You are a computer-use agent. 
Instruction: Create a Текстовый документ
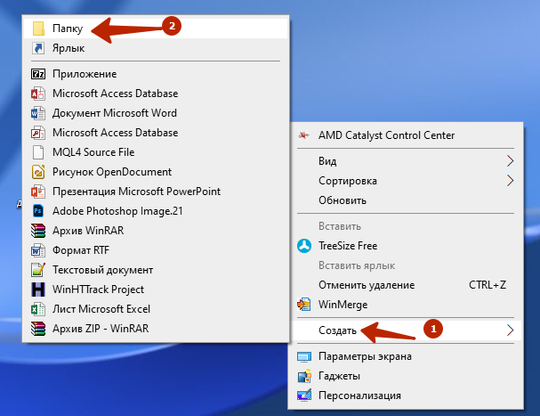(156, 270)
